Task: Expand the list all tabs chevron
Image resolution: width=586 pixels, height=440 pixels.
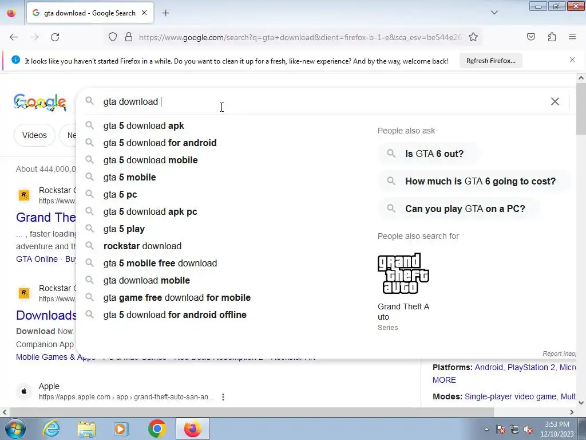Action: pos(494,13)
